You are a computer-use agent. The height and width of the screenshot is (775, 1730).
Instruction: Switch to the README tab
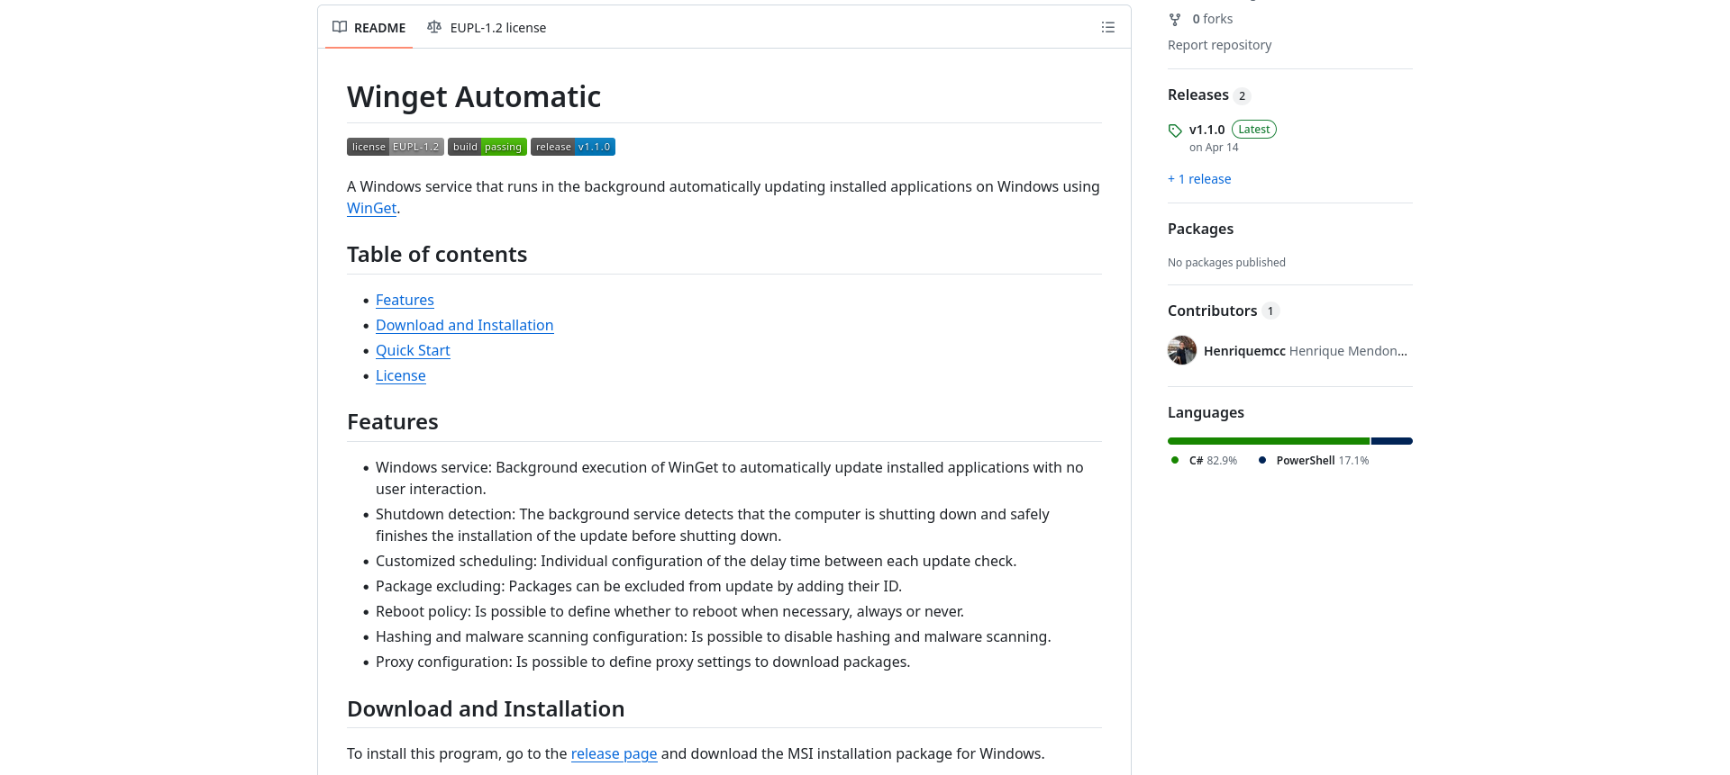pyautogui.click(x=369, y=28)
